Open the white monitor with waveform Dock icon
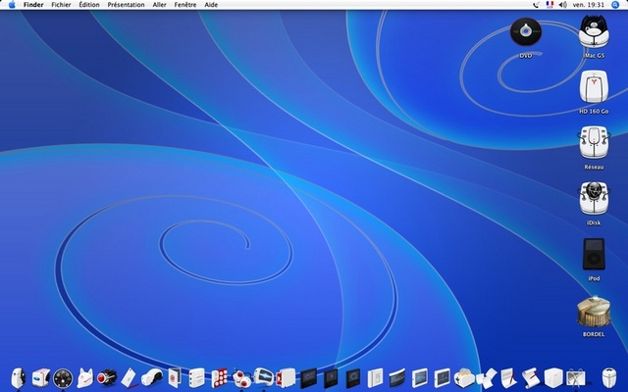Screen dimensions: 628x392 point(264,377)
